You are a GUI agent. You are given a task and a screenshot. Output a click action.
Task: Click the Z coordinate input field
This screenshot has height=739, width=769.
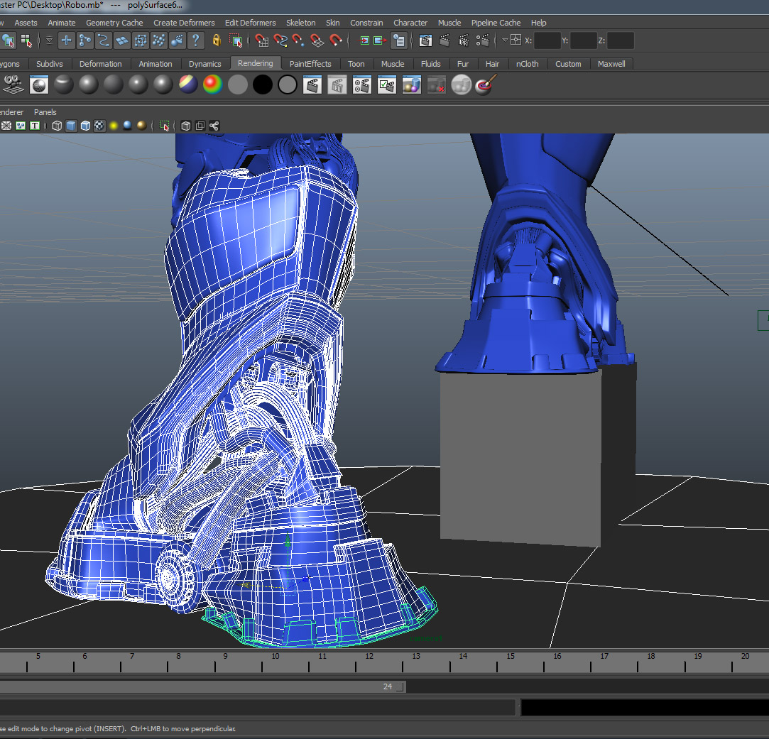click(621, 40)
